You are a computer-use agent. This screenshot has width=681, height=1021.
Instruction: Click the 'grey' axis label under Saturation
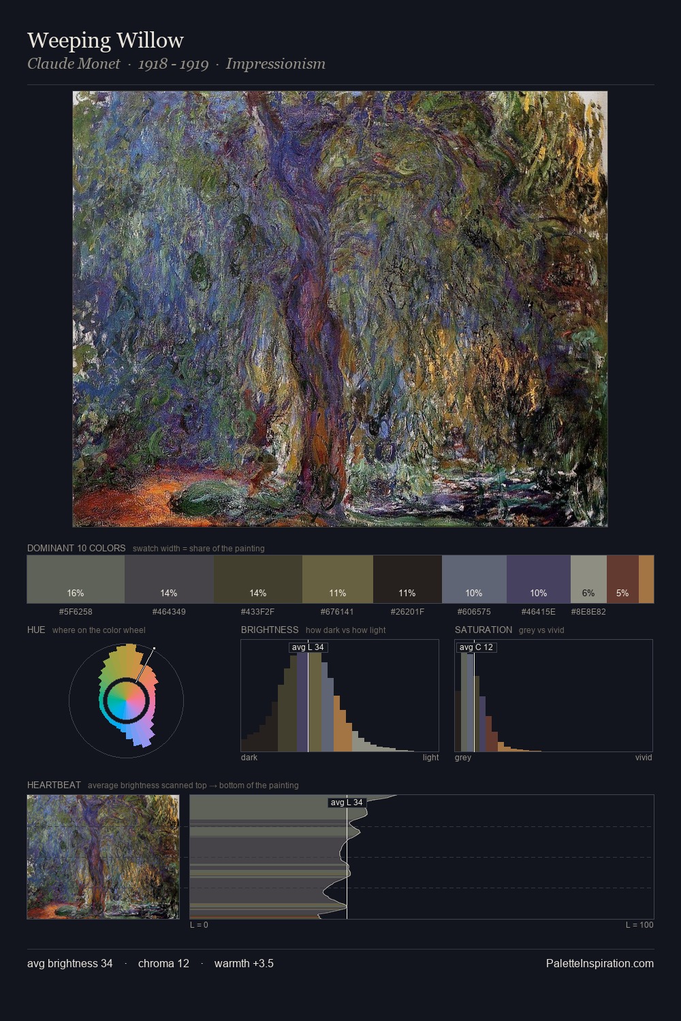[x=463, y=758]
